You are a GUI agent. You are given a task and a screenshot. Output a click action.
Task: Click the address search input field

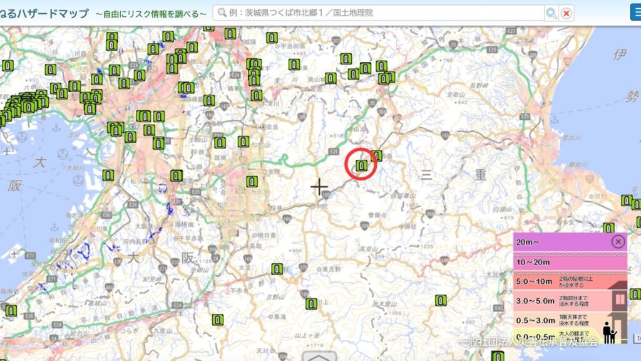382,13
